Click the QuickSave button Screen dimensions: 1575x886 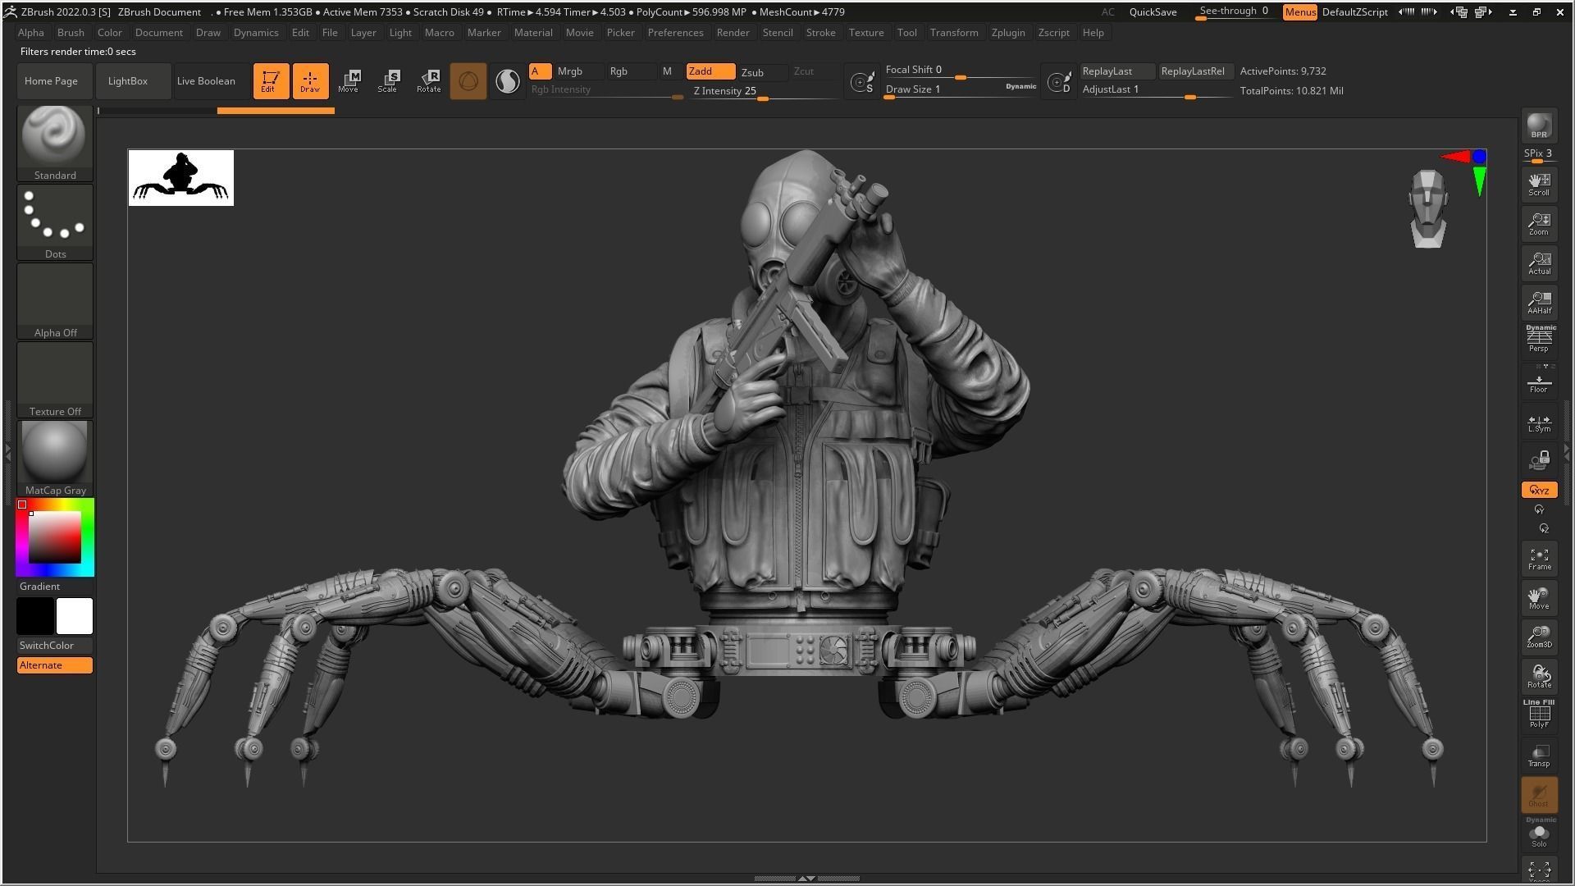(x=1153, y=12)
